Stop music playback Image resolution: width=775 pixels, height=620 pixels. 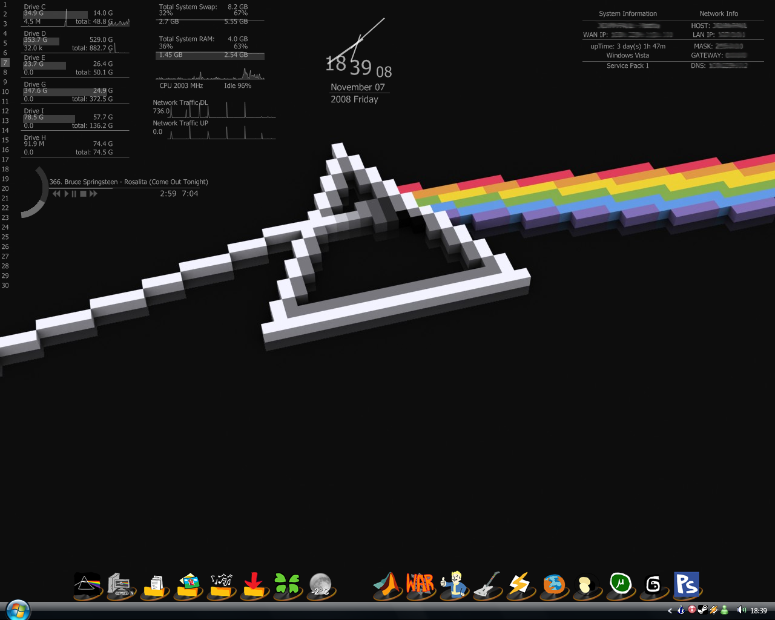click(84, 194)
